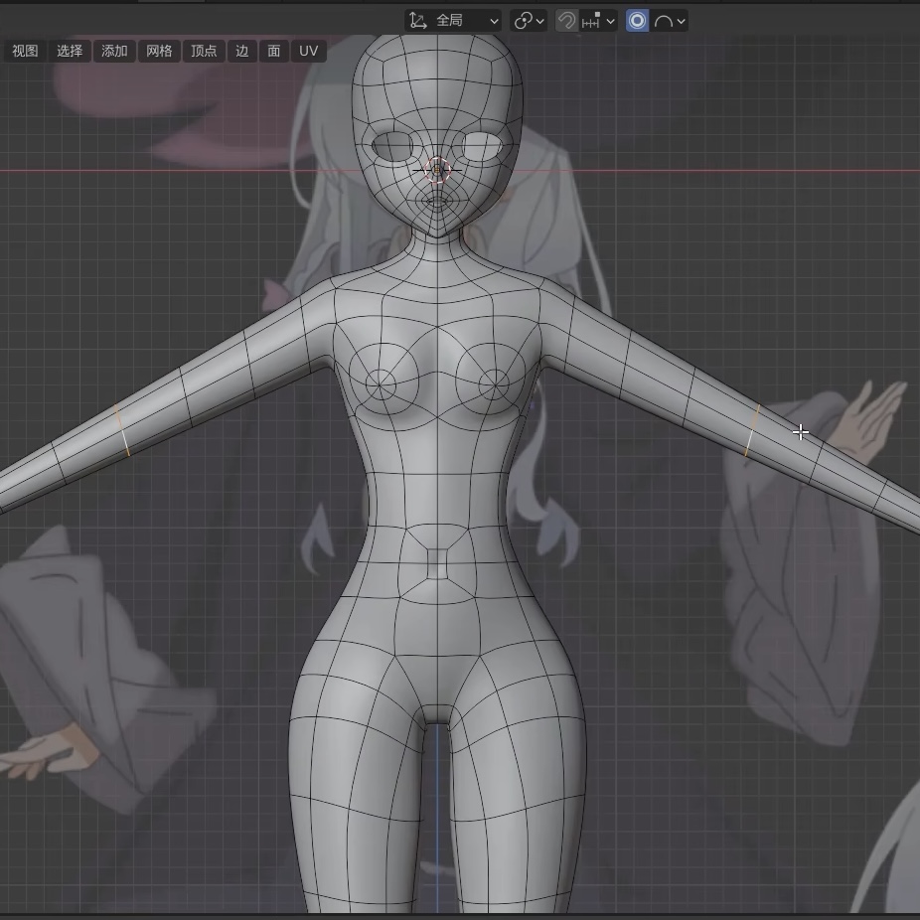Toggle proportional editing on or off
This screenshot has width=920, height=920.
coord(637,21)
